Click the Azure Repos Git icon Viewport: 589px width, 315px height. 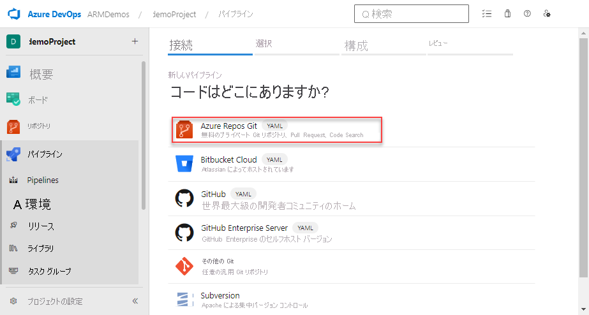(x=184, y=130)
